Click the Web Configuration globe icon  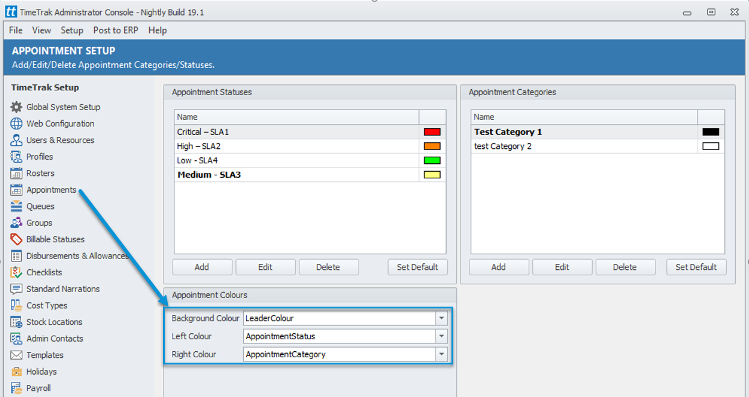pos(16,123)
